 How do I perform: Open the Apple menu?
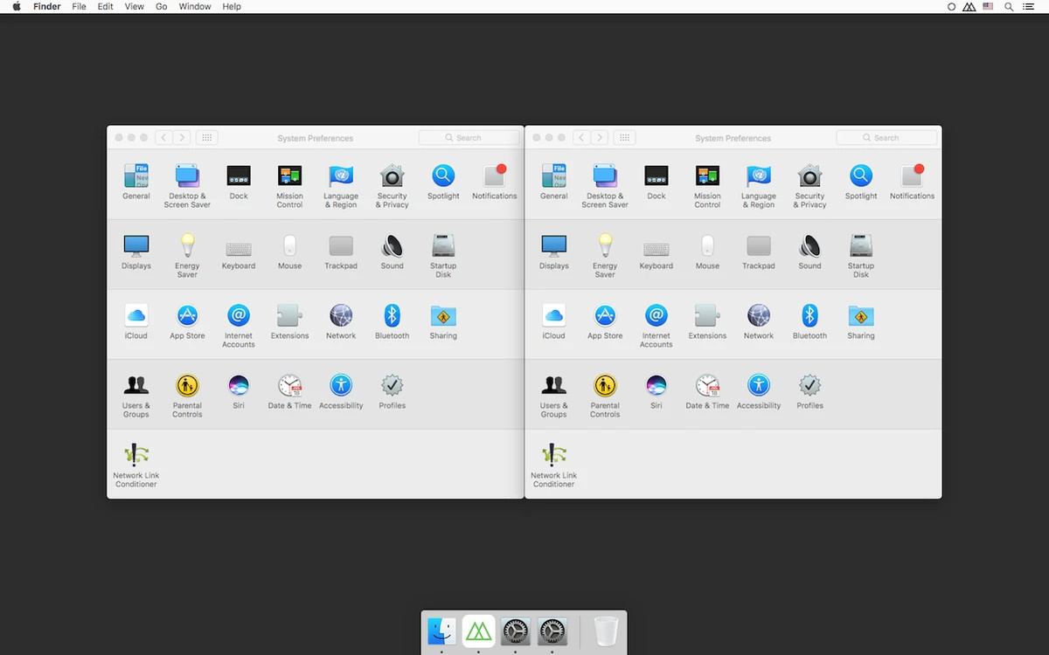[x=17, y=6]
